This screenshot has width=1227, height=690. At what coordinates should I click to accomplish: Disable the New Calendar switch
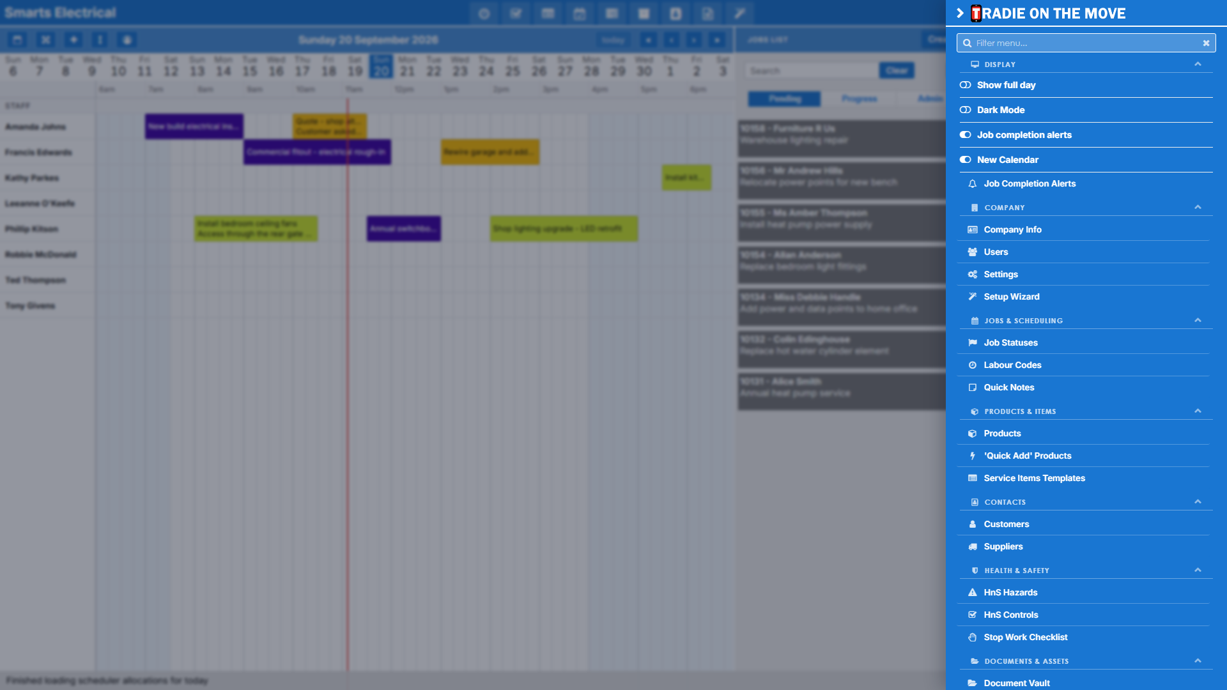[x=966, y=160]
